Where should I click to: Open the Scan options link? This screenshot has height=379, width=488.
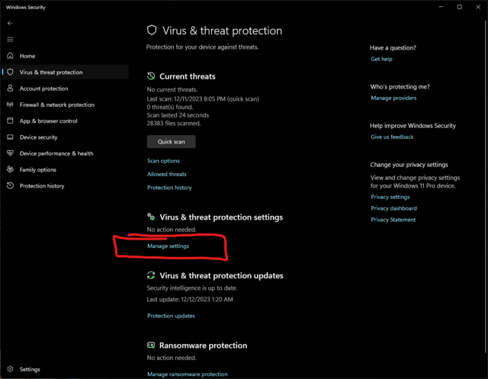tap(163, 161)
